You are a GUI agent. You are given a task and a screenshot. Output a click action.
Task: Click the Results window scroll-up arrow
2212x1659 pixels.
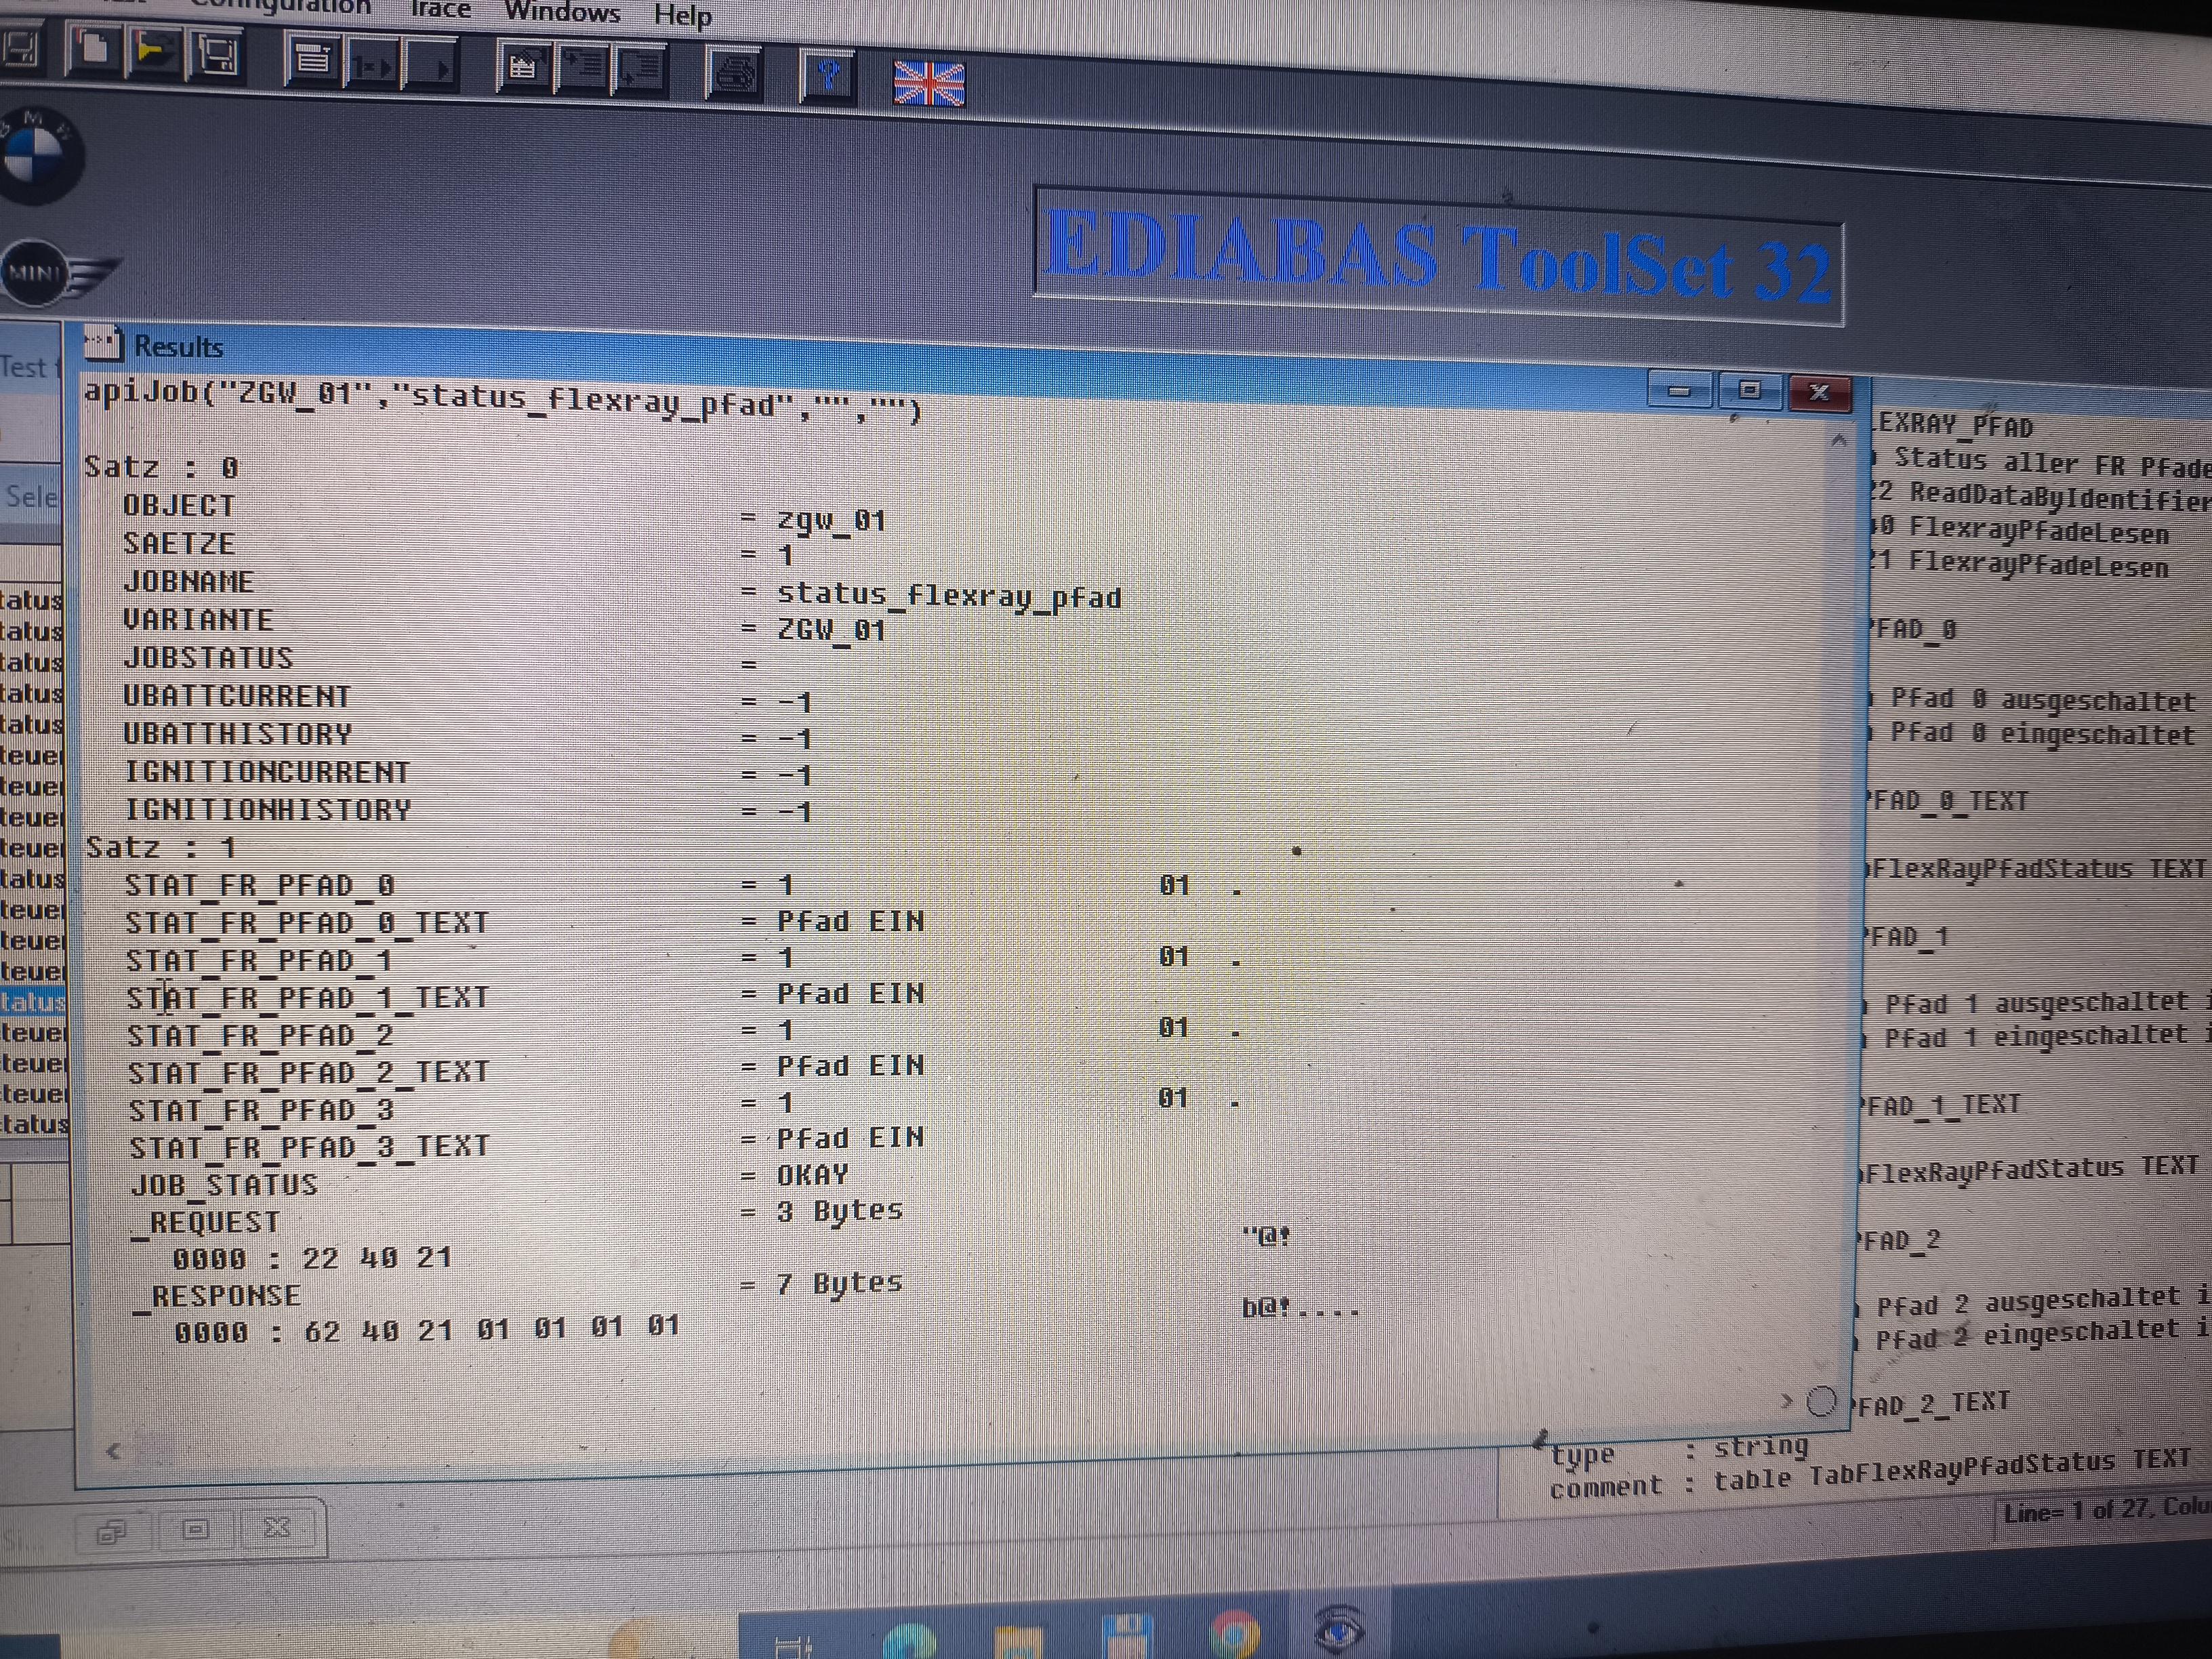click(x=1838, y=440)
